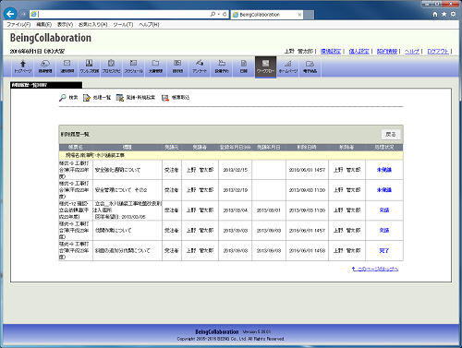The width and height of the screenshot is (462, 348).
Task: Click the 戻る button
Action: click(391, 134)
